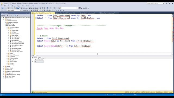Expand the Oct_Testing database node
The width and height of the screenshot is (174, 98).
click(5, 24)
